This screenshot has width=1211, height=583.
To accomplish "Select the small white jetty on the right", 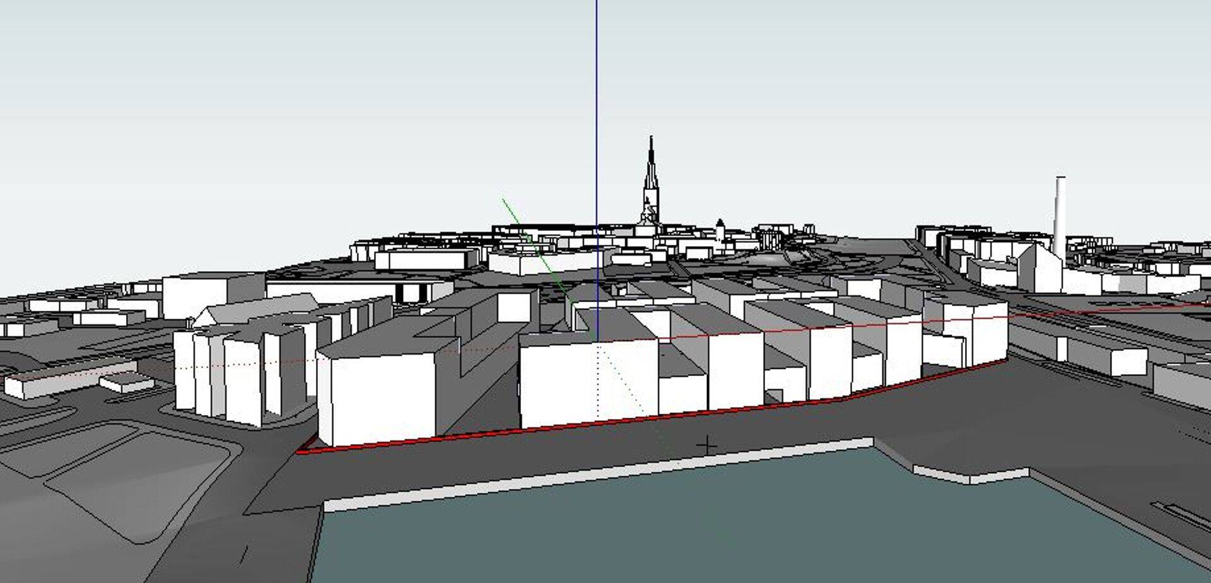I will pos(971,474).
